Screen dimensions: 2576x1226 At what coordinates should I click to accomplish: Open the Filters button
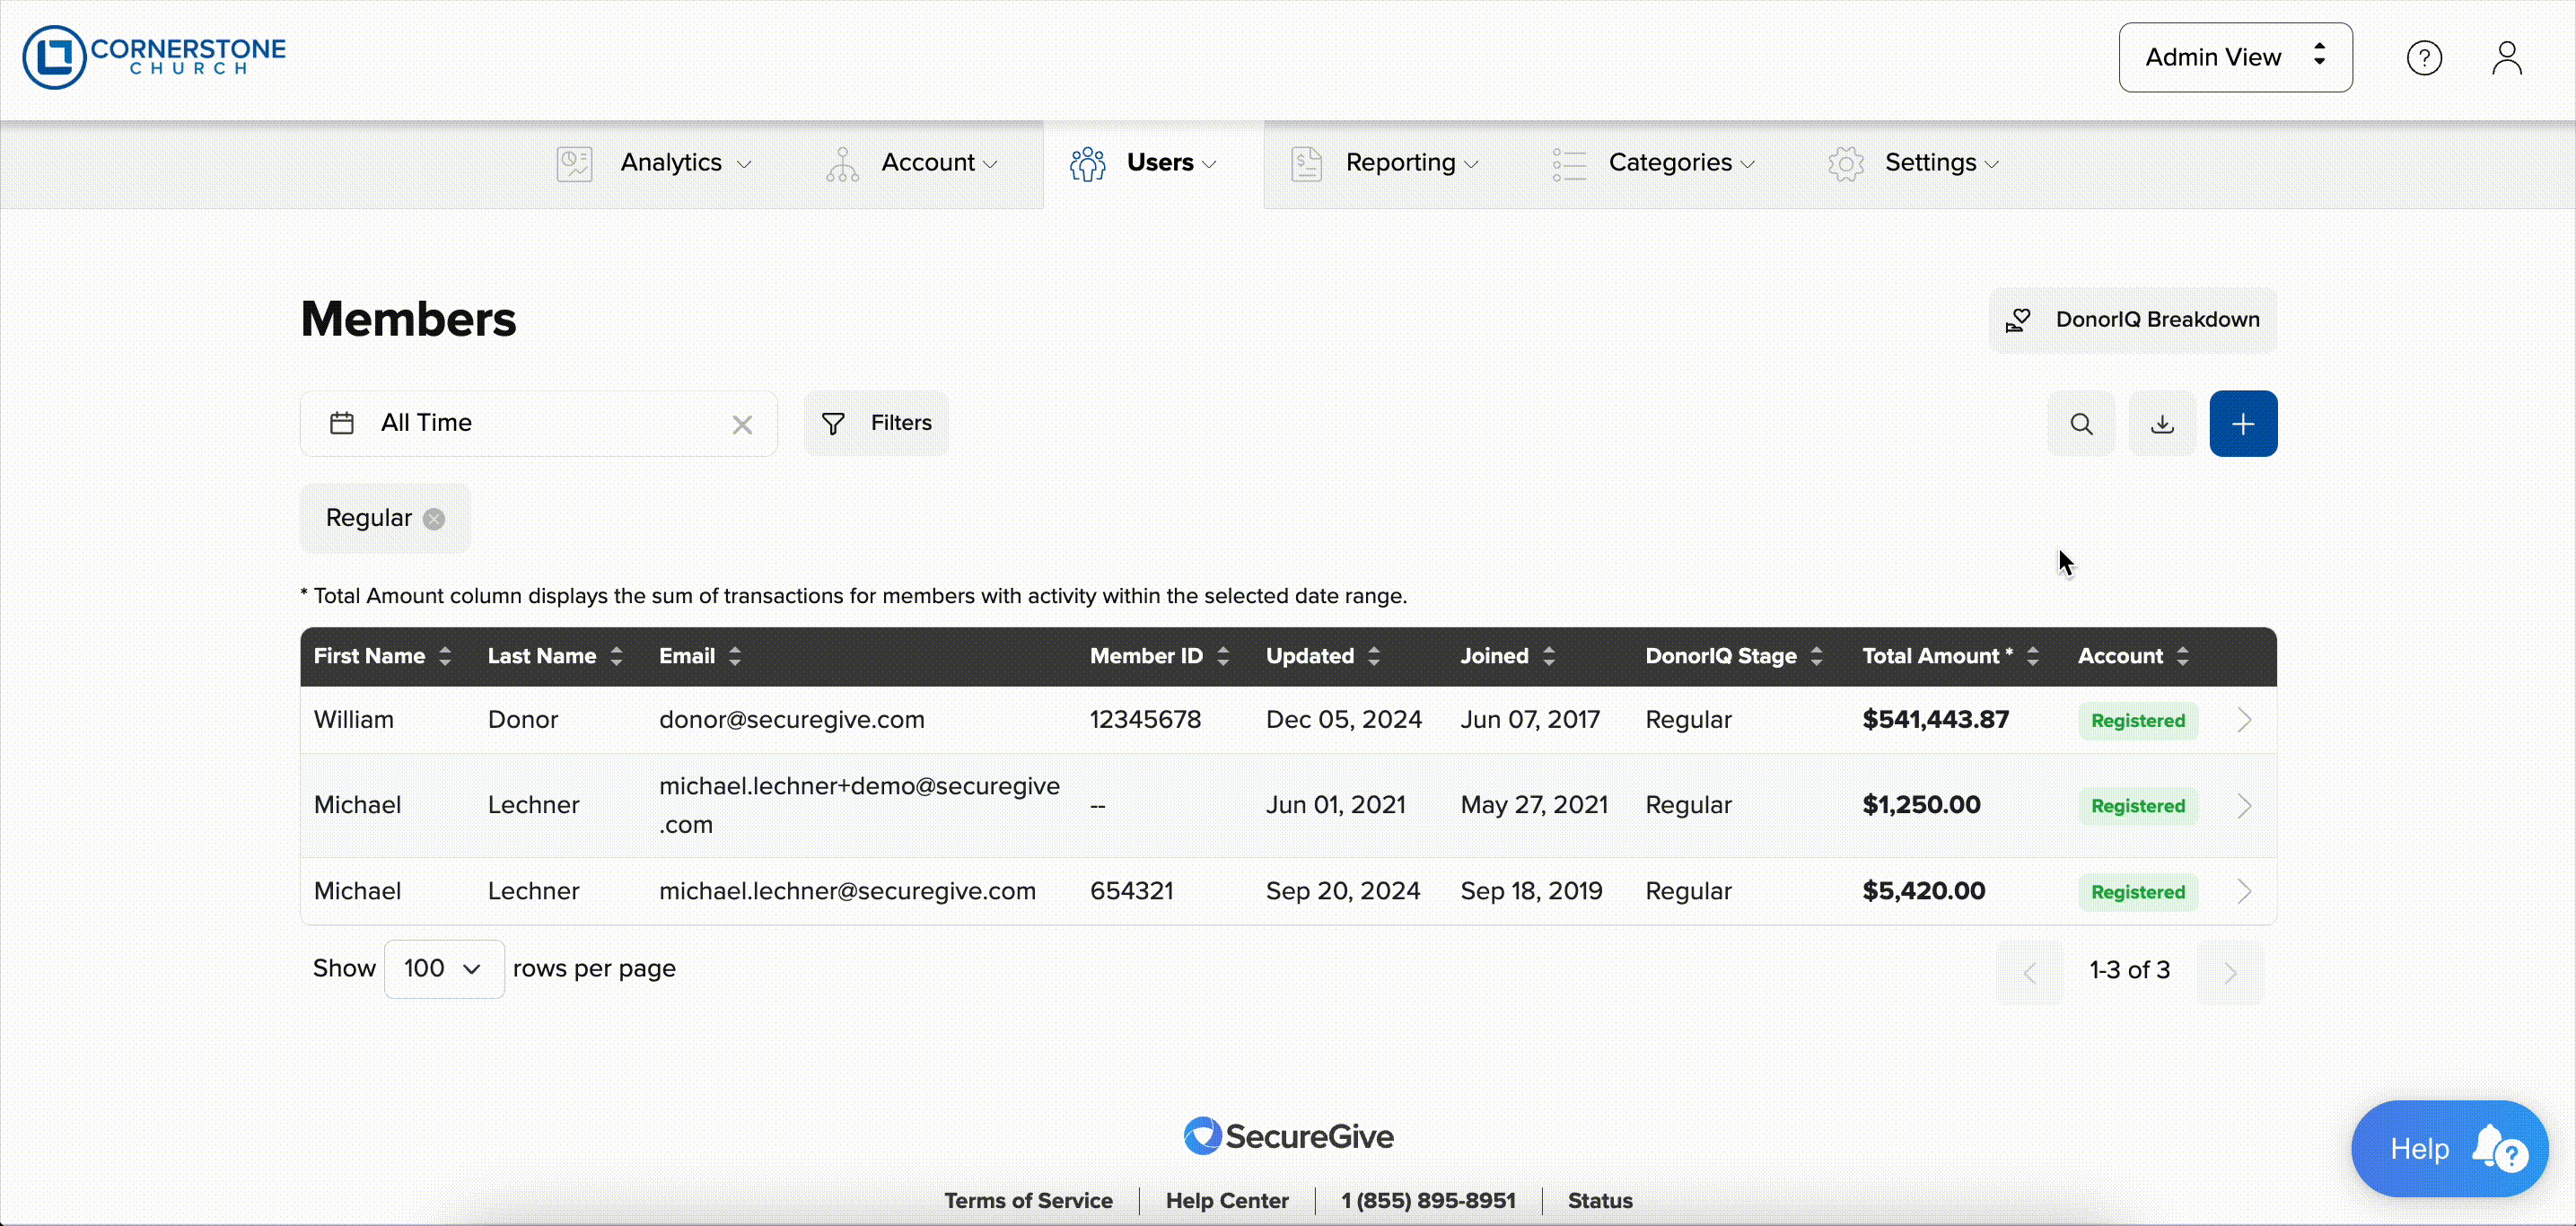(876, 423)
